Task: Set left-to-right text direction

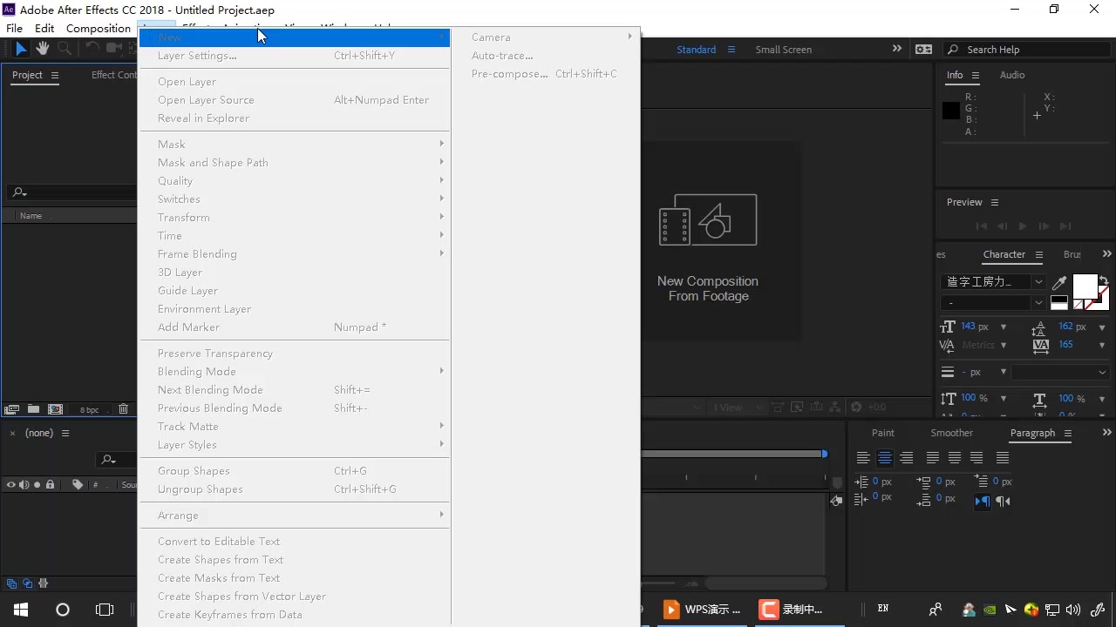Action: point(983,501)
